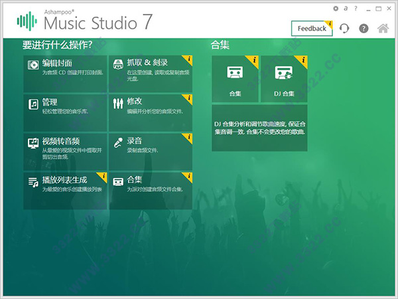Click cassette icon beside bottom-left 合集 title
398x299 pixels.
pyautogui.click(x=118, y=182)
